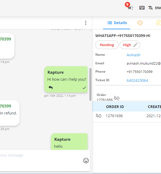Open the emoji picker smiley
Viewport: 161px width, 174px height.
86,161
